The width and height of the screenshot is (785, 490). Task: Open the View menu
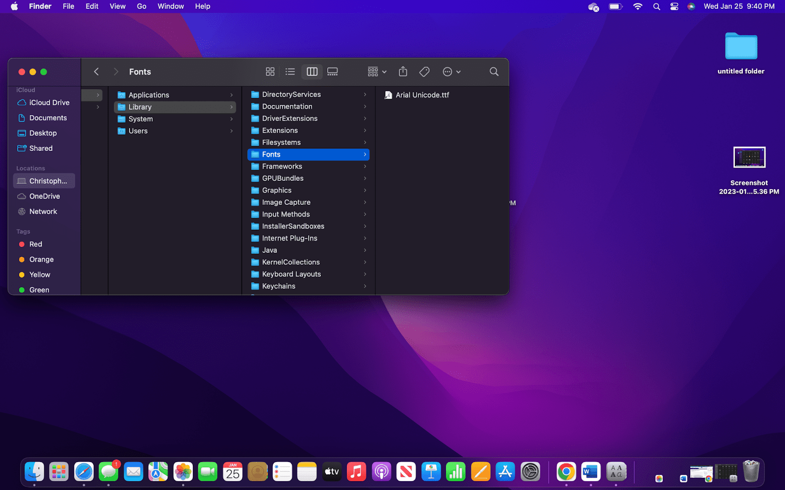click(117, 6)
